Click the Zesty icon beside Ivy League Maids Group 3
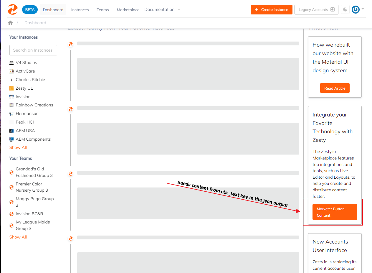Image resolution: width=372 pixels, height=273 pixels. coord(11,225)
